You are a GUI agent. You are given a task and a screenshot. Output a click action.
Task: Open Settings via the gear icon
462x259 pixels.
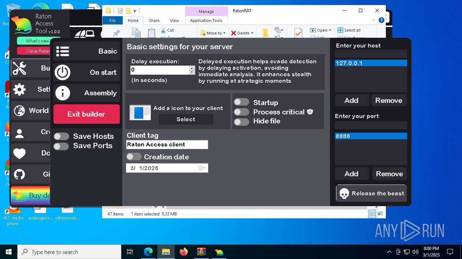19,90
